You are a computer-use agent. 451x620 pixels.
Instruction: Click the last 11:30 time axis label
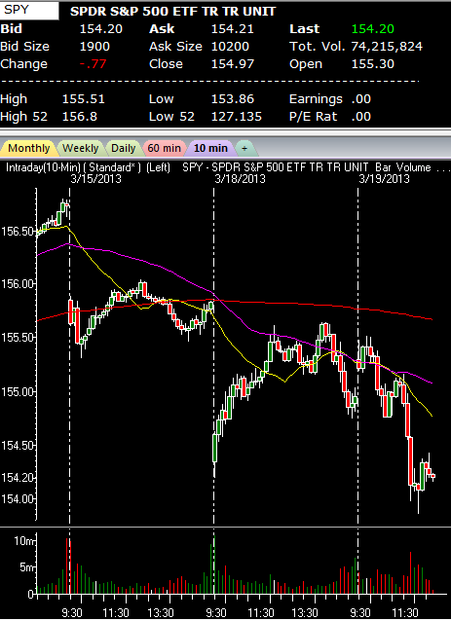[405, 613]
